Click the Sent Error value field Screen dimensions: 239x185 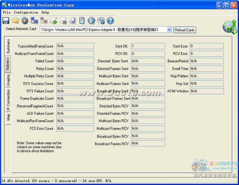pos(207,46)
